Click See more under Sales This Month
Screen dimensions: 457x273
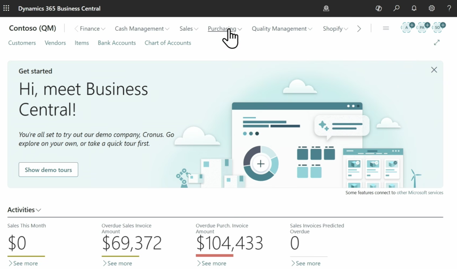tap(23, 263)
